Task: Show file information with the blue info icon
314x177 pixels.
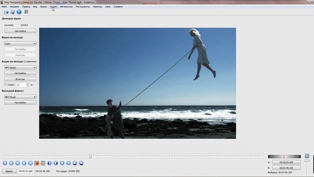Action: [x=19, y=12]
